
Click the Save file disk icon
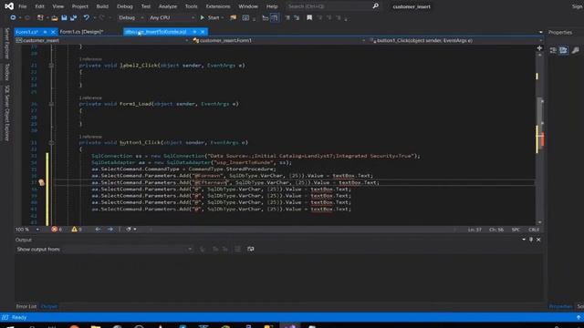64,17
